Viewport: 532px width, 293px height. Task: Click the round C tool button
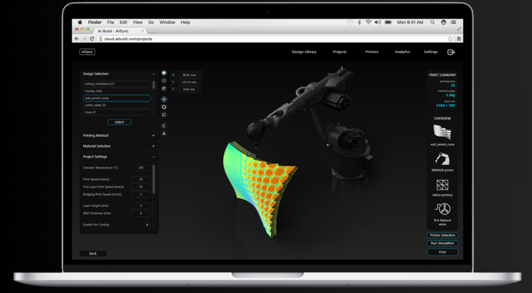tap(164, 125)
